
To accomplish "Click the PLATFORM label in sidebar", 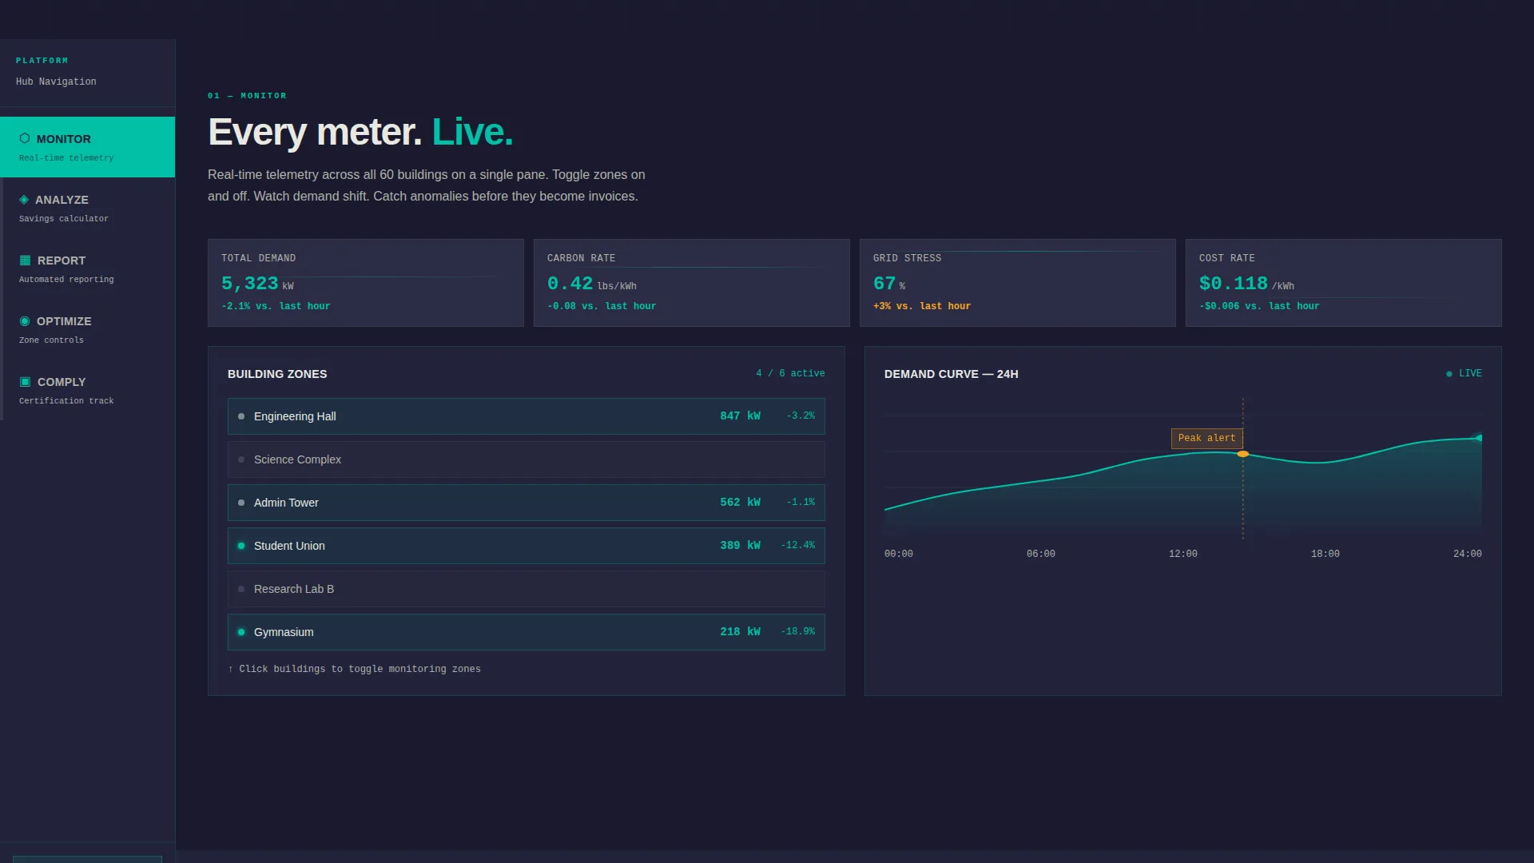I will tap(42, 61).
